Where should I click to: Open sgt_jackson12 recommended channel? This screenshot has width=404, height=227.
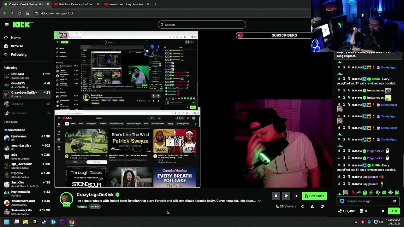(x=27, y=166)
